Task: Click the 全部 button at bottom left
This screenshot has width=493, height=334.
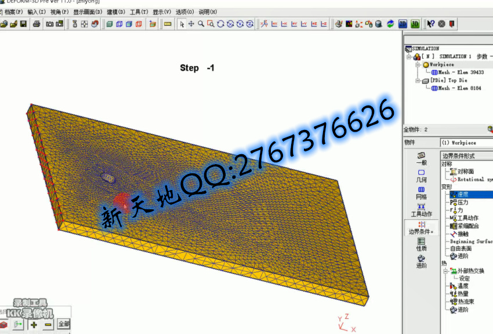Action: pos(63,324)
